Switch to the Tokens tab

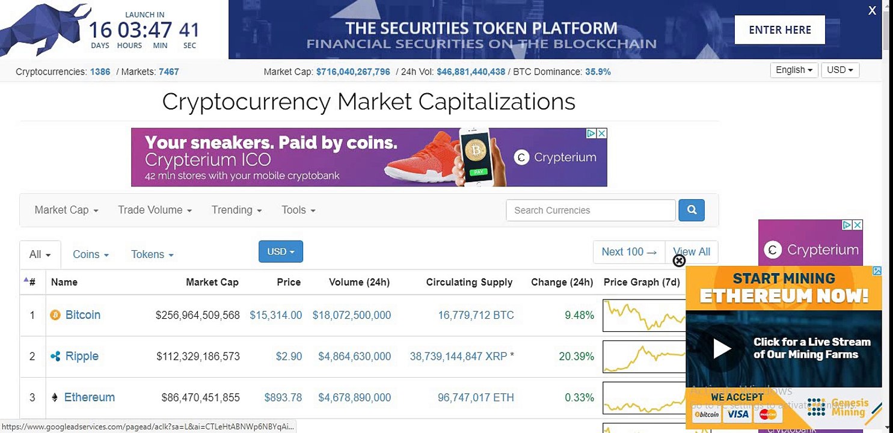click(152, 254)
